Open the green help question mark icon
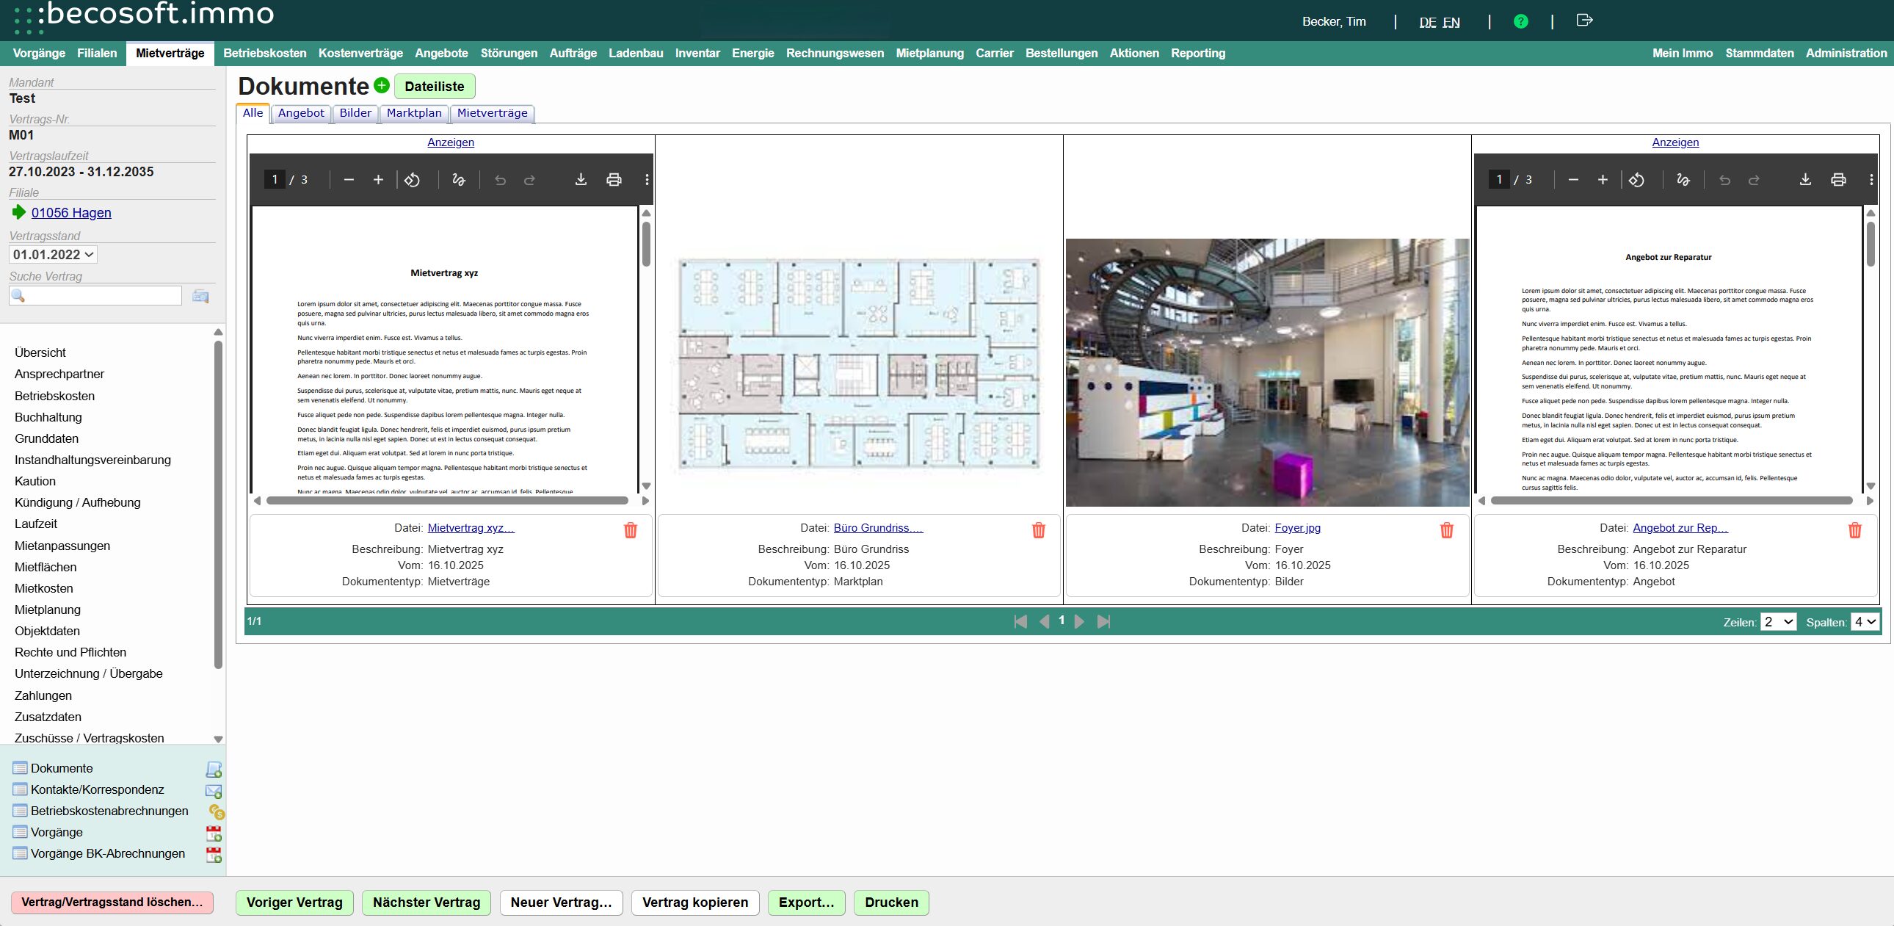Image resolution: width=1894 pixels, height=926 pixels. pos(1520,21)
